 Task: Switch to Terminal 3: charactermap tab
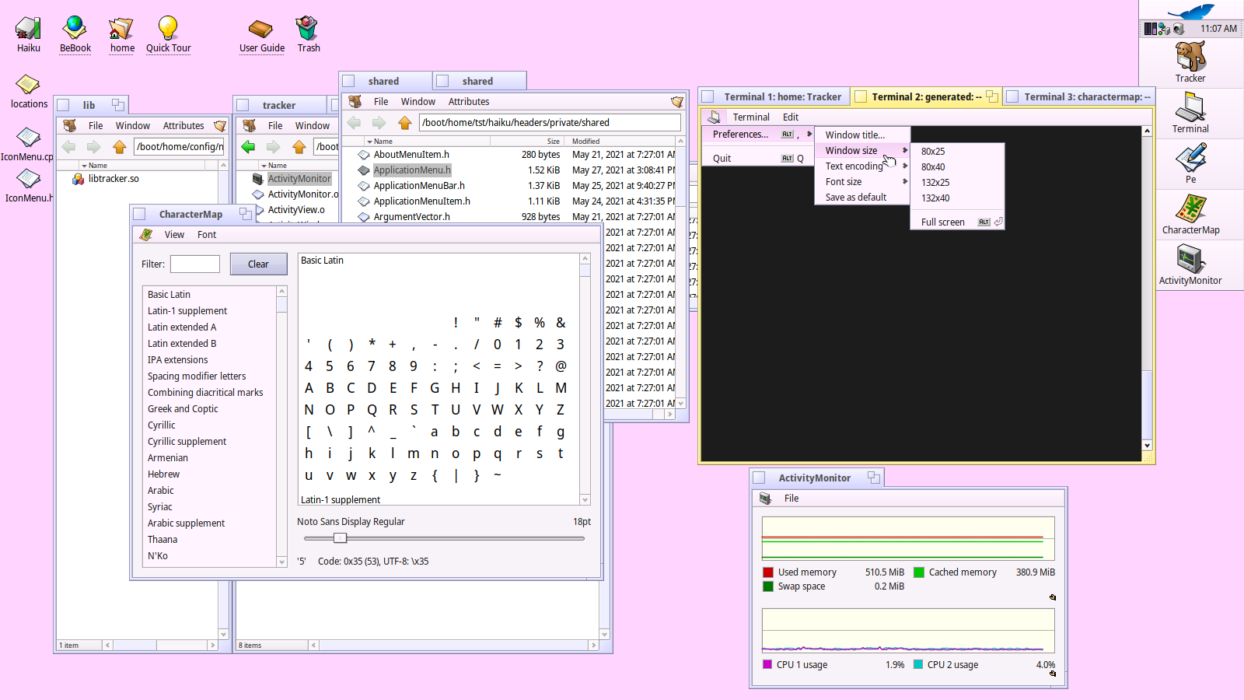(1082, 97)
